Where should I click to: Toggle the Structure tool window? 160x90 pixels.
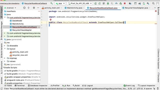click(x=1, y=67)
